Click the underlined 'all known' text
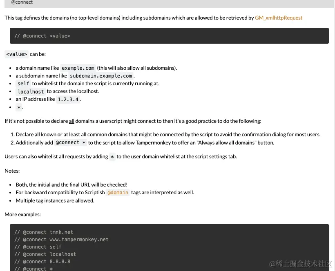 coord(45,135)
